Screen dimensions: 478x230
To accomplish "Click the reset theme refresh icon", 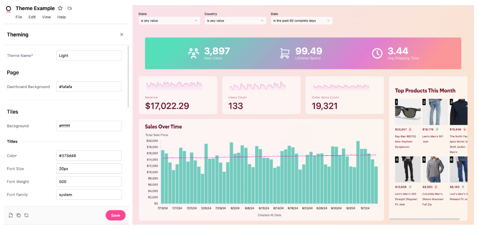I will coord(26,215).
